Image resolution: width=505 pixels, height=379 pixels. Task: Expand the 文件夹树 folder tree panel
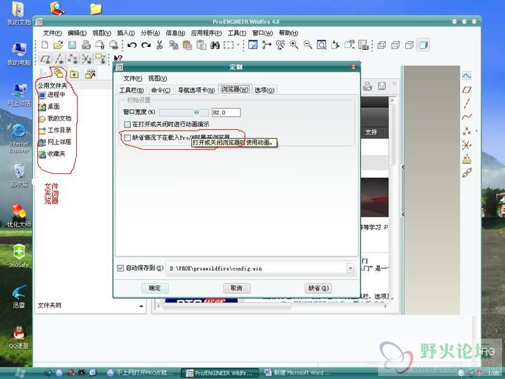(x=141, y=306)
